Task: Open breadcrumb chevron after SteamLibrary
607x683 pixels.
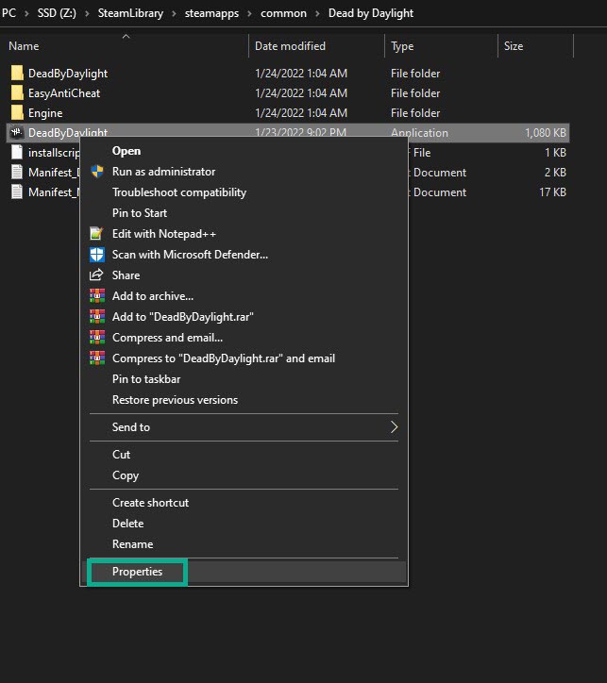Action: pos(175,13)
